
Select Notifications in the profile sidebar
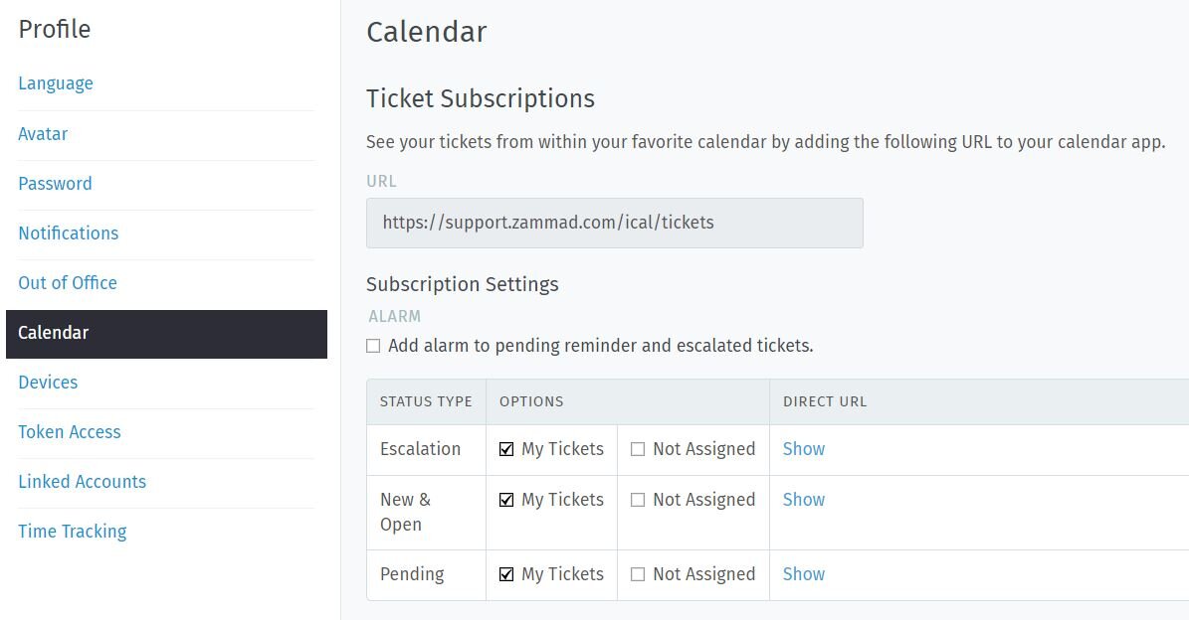69,233
